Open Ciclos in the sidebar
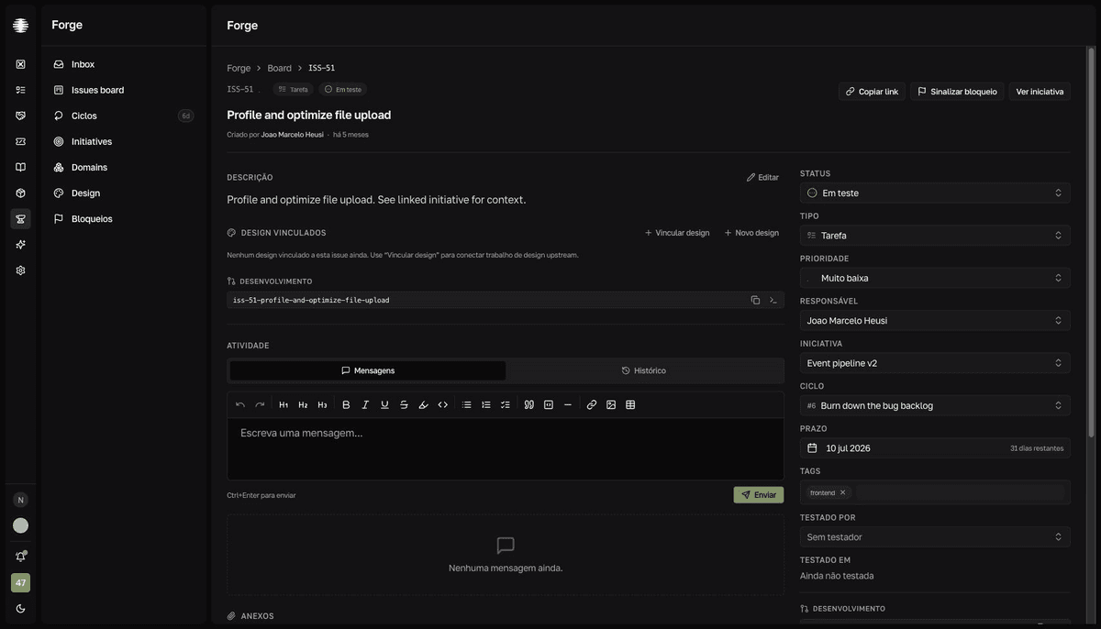The height and width of the screenshot is (629, 1101). (124, 116)
